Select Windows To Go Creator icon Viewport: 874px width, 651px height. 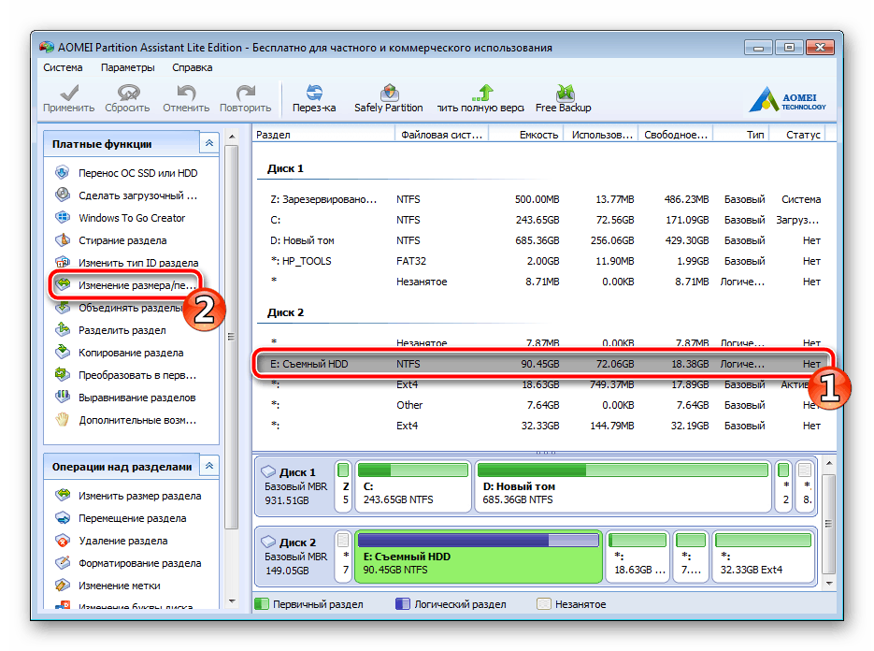click(x=63, y=218)
